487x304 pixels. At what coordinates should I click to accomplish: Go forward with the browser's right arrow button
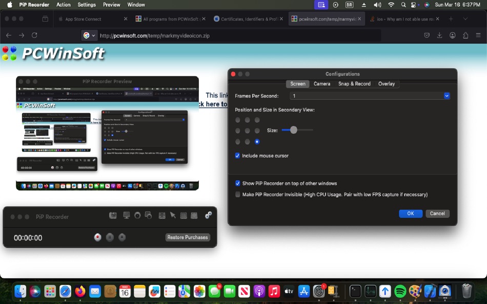point(22,35)
